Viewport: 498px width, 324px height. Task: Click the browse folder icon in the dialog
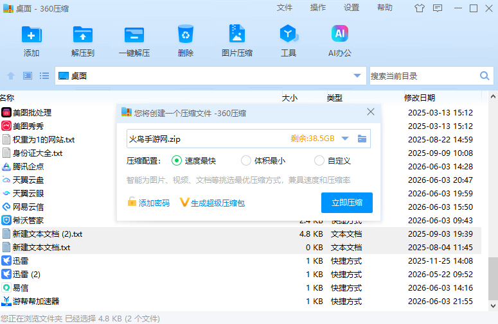tap(362, 139)
